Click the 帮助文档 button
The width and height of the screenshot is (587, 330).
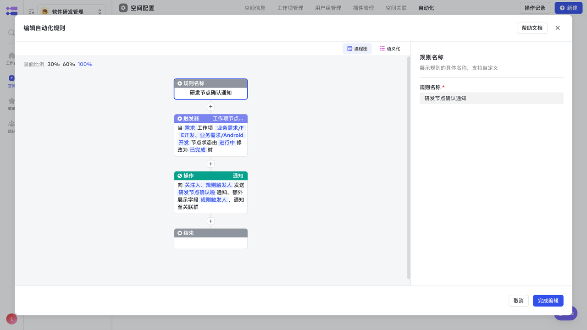[x=532, y=28]
